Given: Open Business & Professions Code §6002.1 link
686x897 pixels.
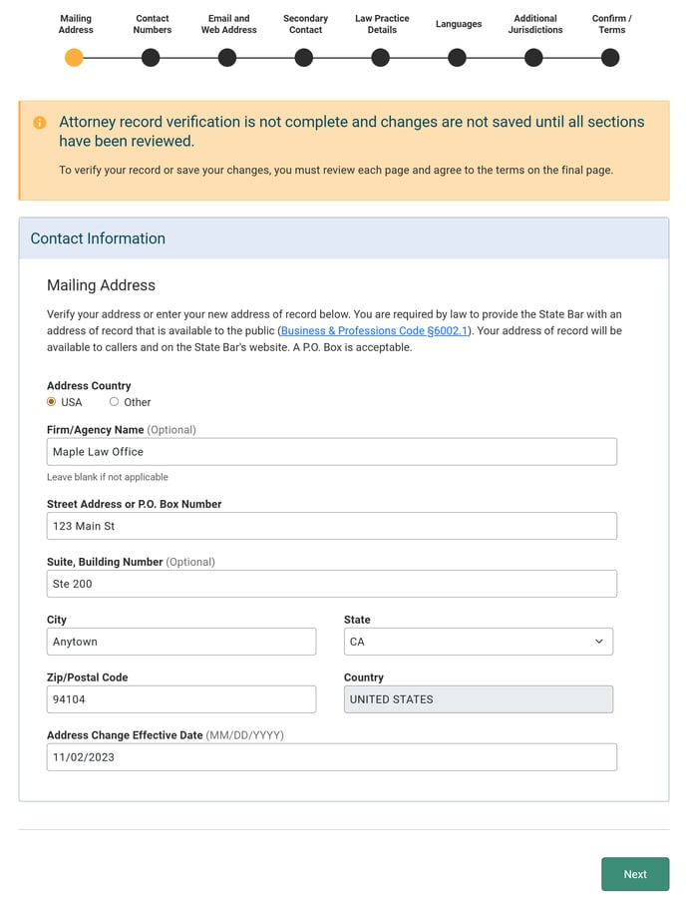Looking at the screenshot, I should [374, 330].
